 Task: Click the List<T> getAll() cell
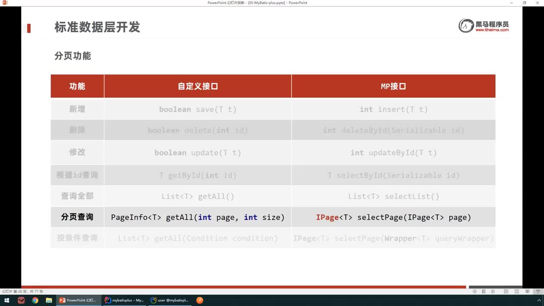pyautogui.click(x=198, y=196)
